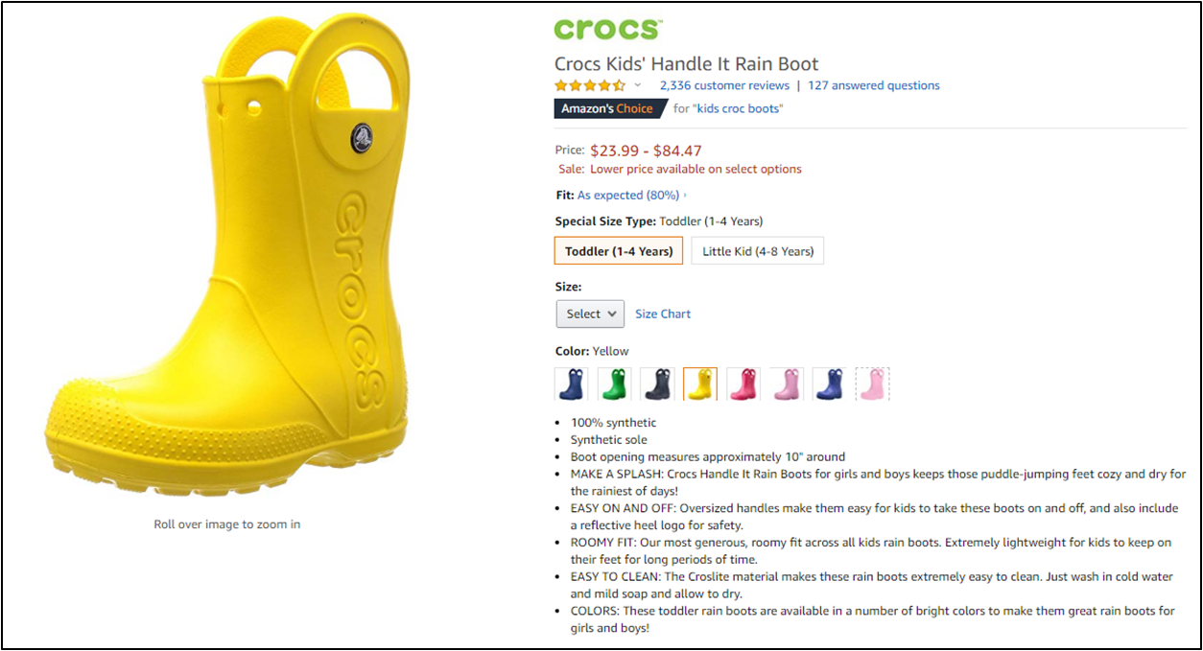Expand the star rating breakdown arrow
Image resolution: width=1203 pixels, height=651 pixels.
638,86
